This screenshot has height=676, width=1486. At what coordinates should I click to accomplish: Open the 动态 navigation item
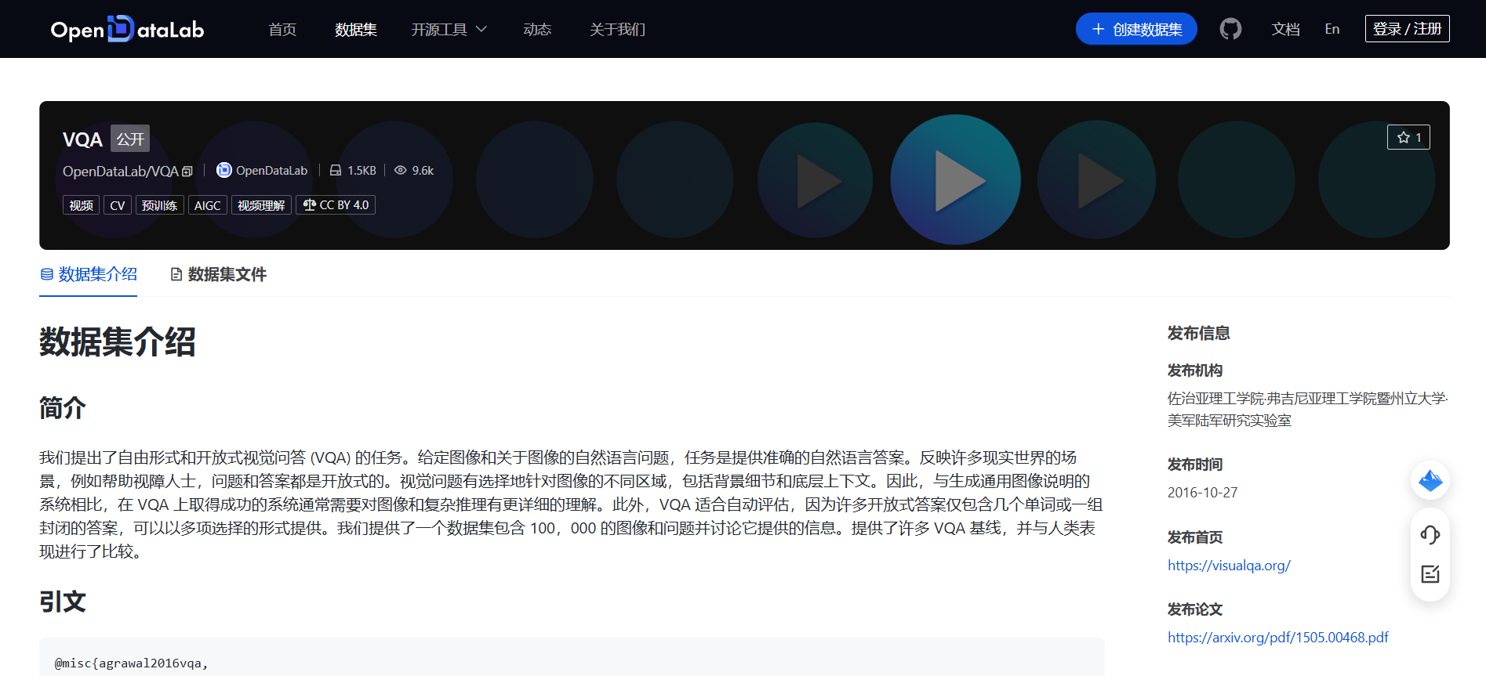(x=537, y=30)
